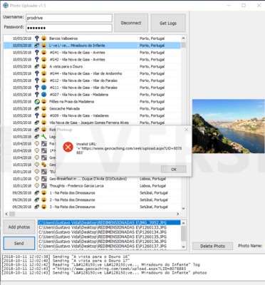The width and height of the screenshot is (265, 285).
Task: Click the Add photos button
Action: pyautogui.click(x=19, y=227)
